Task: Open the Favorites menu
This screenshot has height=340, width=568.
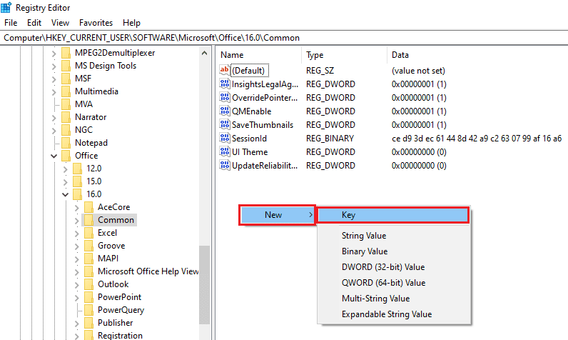Action: coord(96,23)
